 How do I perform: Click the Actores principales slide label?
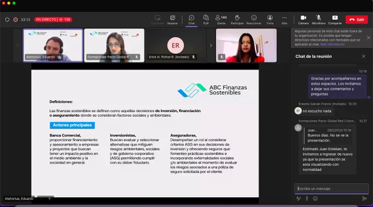(x=72, y=125)
